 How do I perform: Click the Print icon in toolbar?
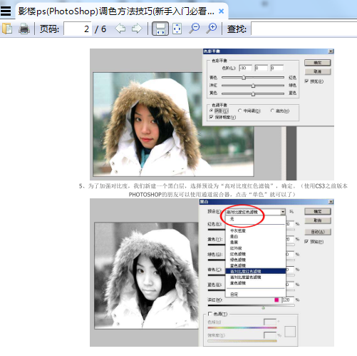(x=24, y=29)
